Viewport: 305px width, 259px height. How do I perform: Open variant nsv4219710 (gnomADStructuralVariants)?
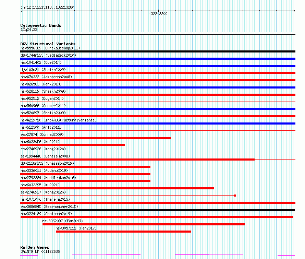(59, 120)
